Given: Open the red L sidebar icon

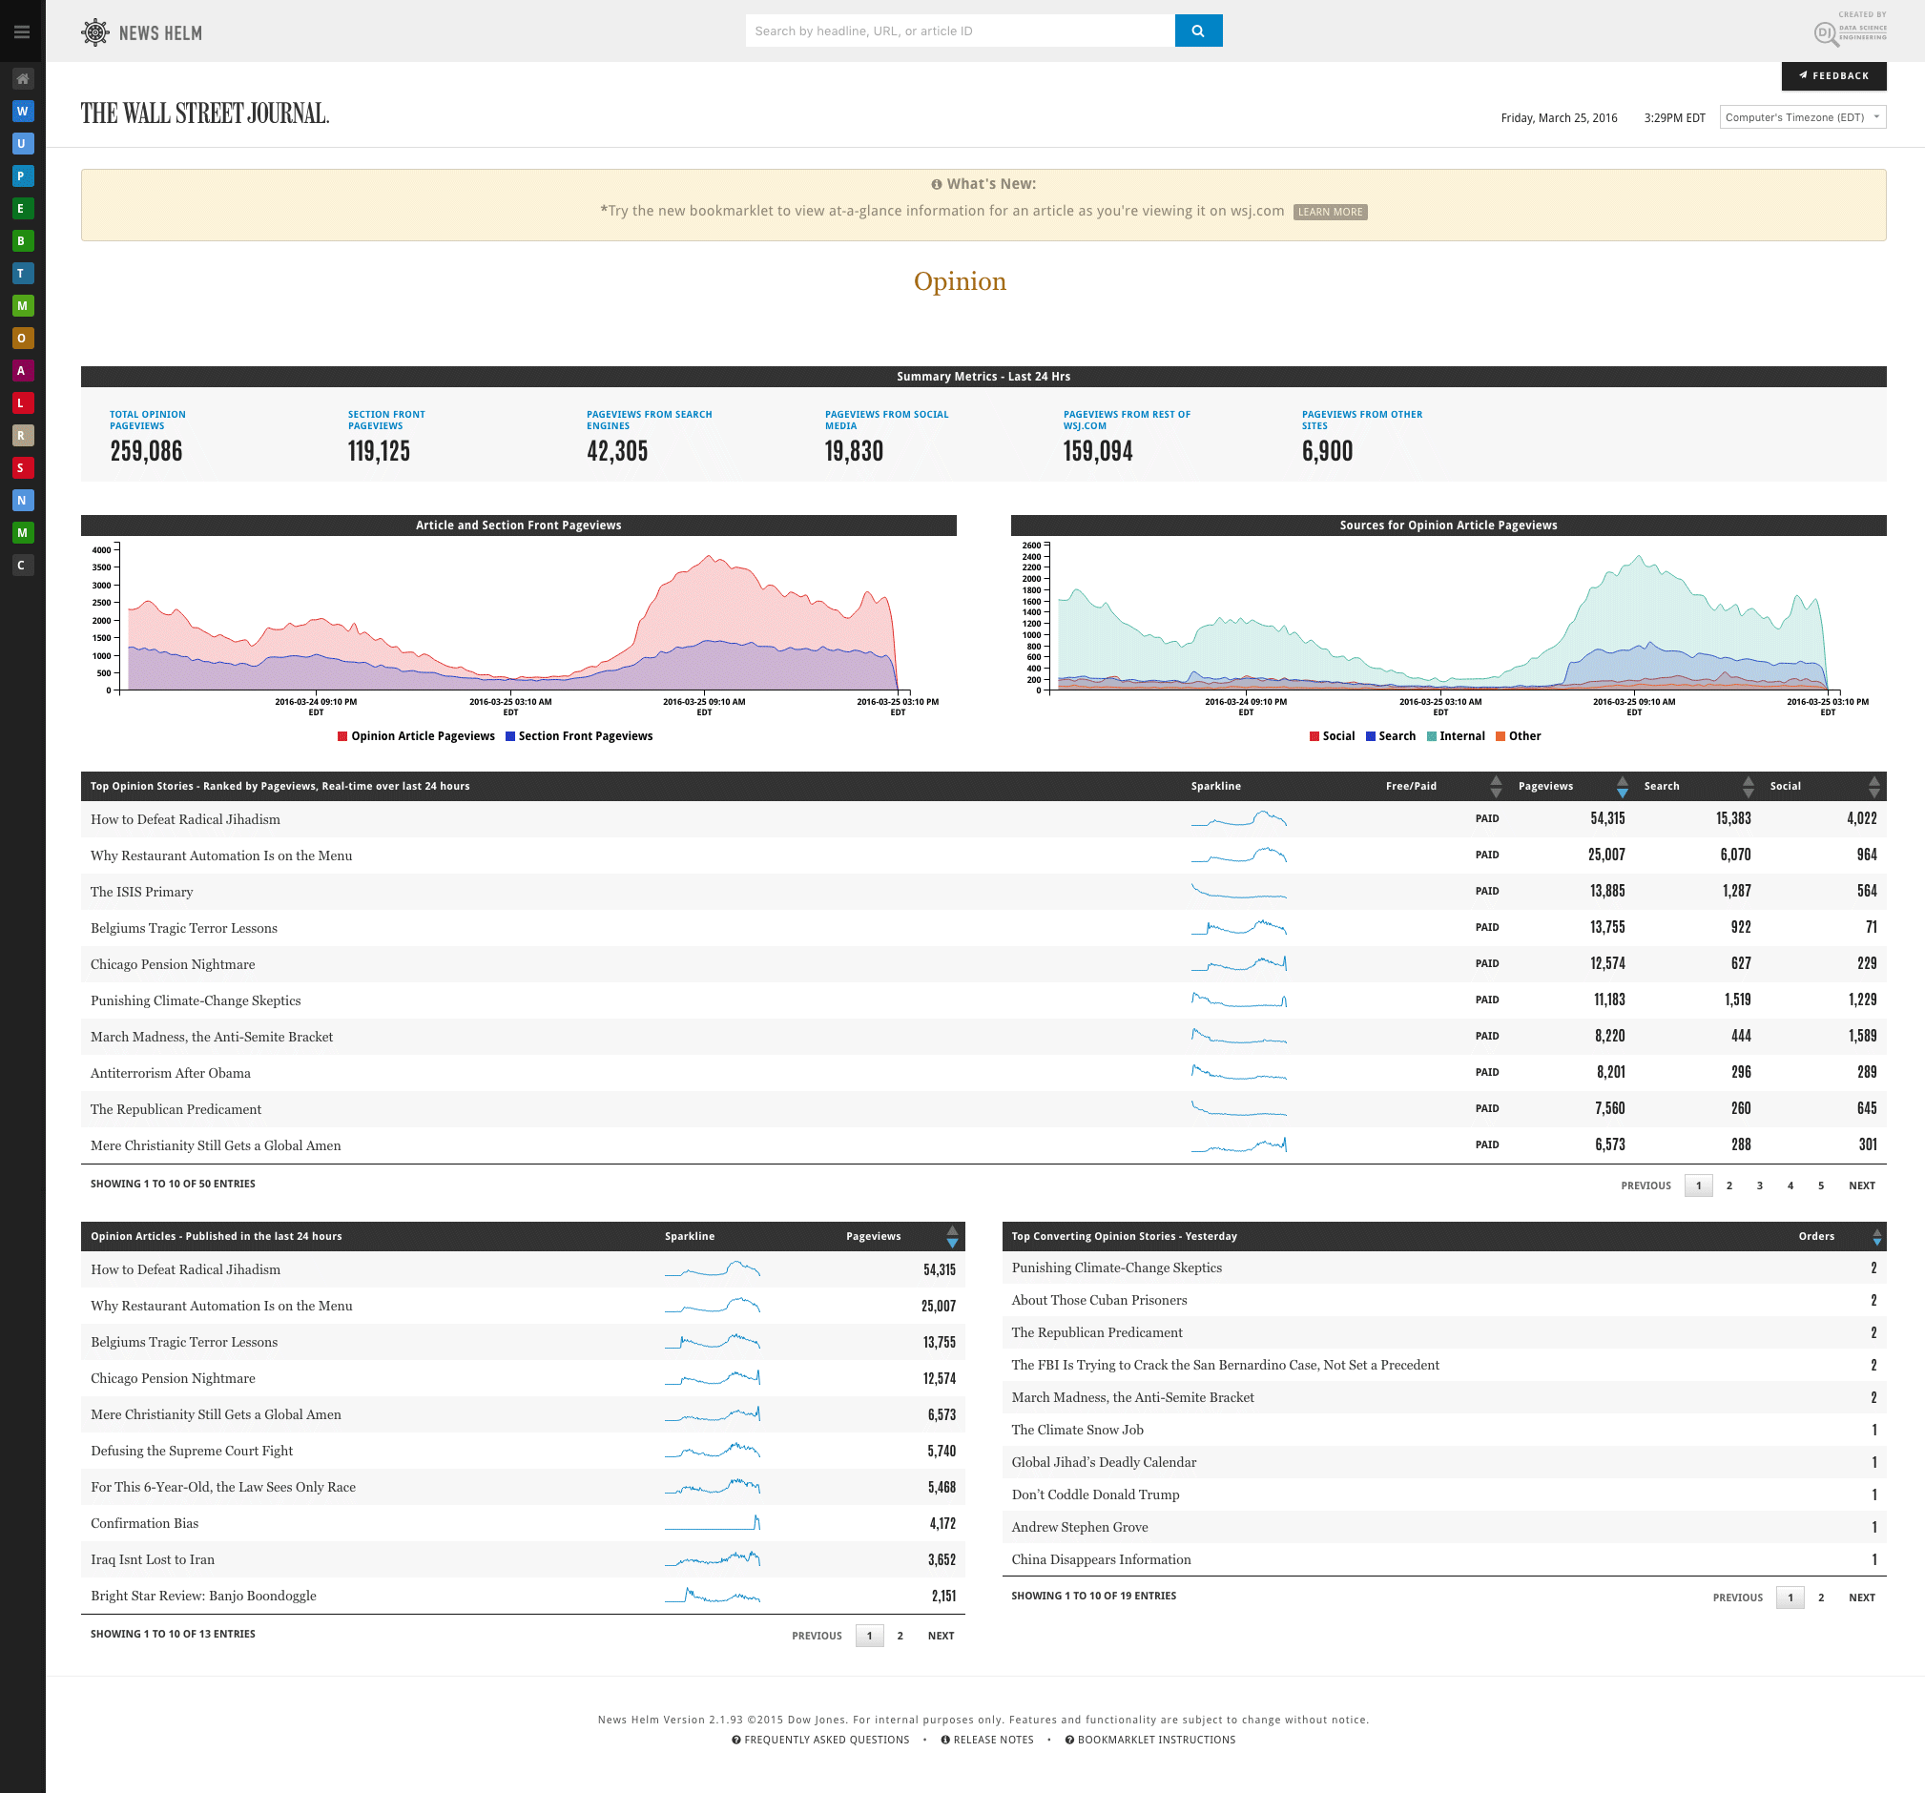Looking at the screenshot, I should [22, 402].
